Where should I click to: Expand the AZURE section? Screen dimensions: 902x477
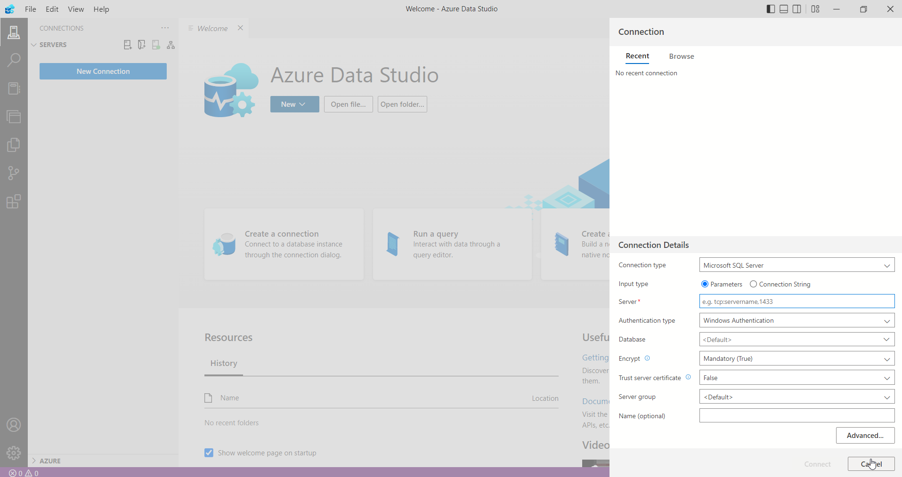pyautogui.click(x=50, y=461)
